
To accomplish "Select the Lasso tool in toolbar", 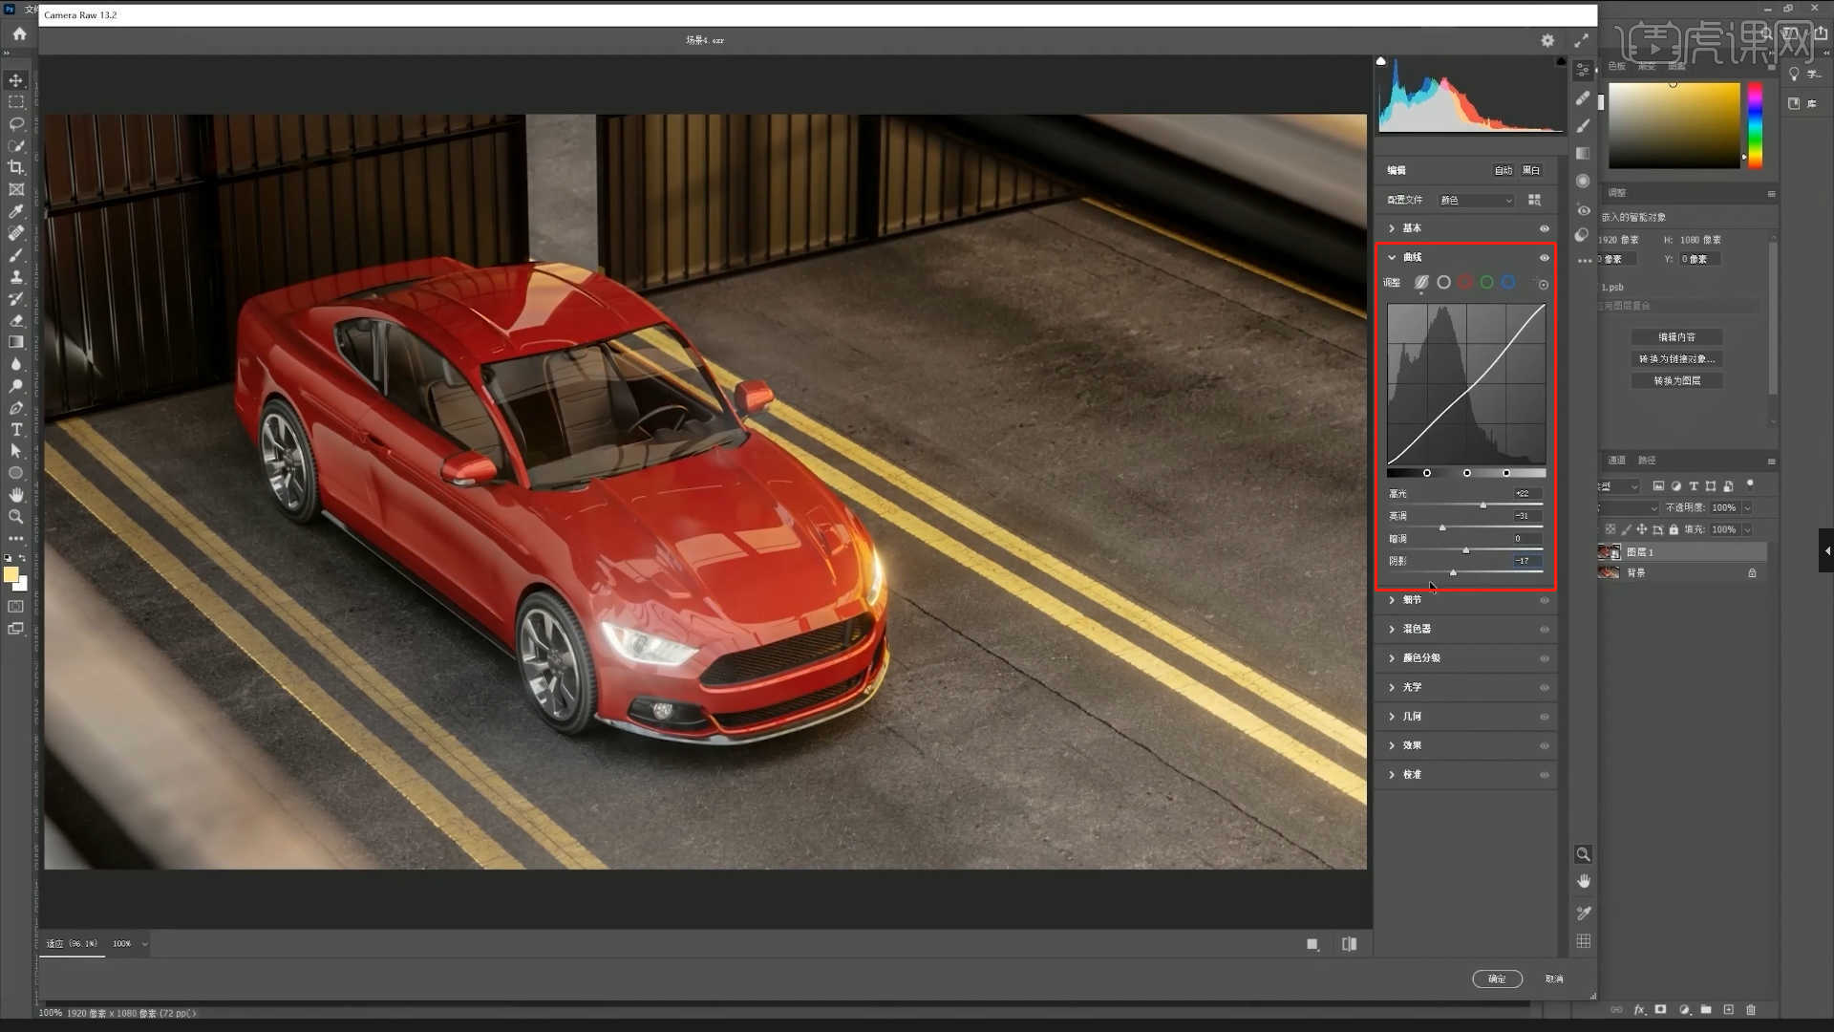I will tap(16, 124).
